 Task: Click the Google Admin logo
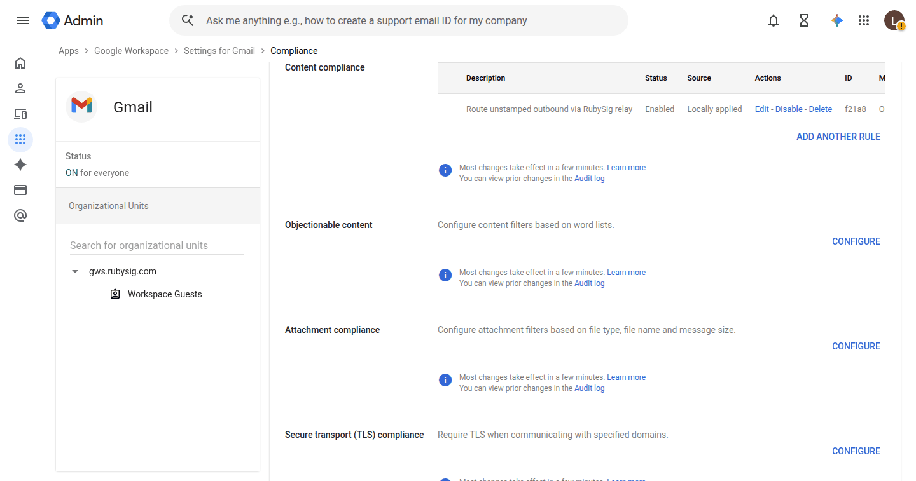point(73,20)
